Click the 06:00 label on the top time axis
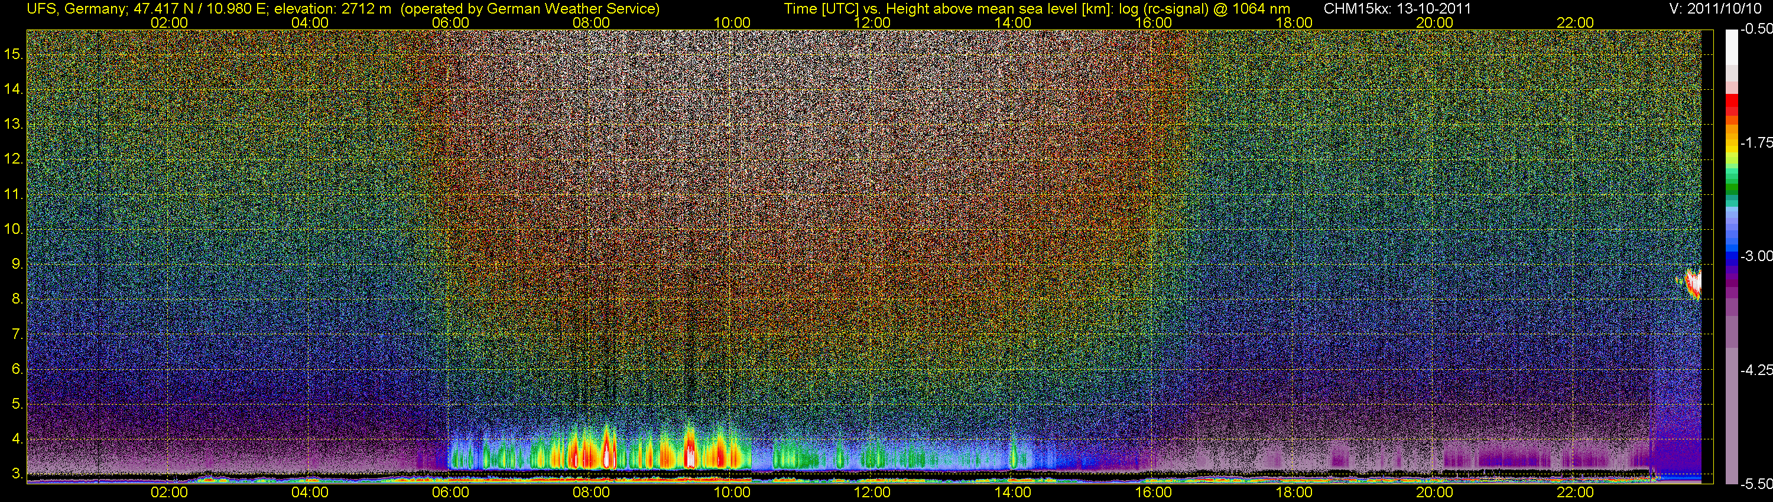The width and height of the screenshot is (1773, 502). click(451, 22)
